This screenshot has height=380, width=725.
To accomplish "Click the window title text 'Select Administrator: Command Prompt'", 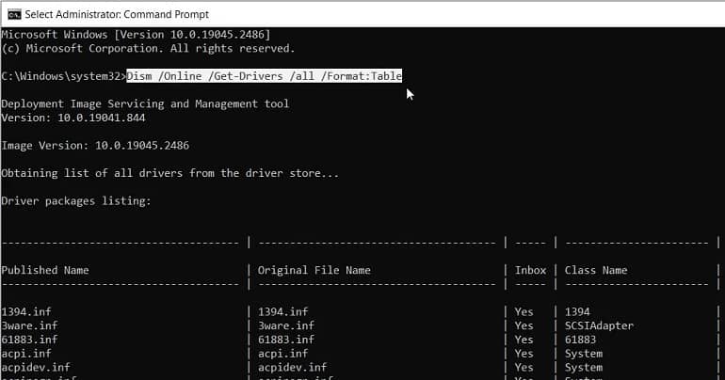I will point(117,15).
